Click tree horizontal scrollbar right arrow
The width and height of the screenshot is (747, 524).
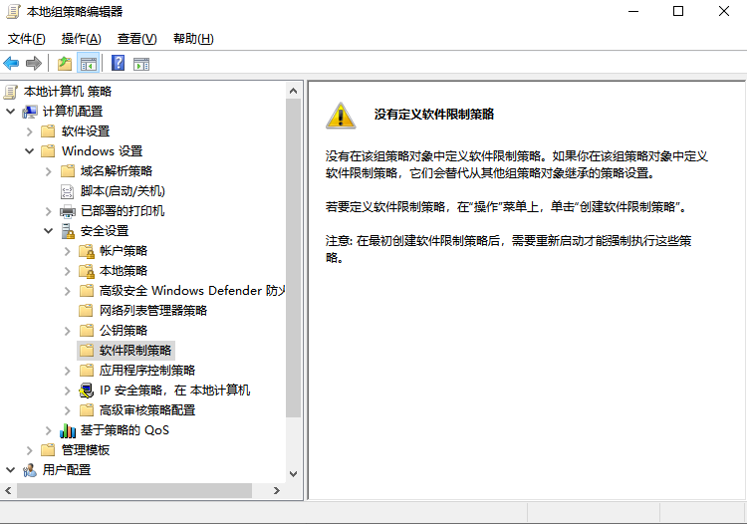click(276, 490)
